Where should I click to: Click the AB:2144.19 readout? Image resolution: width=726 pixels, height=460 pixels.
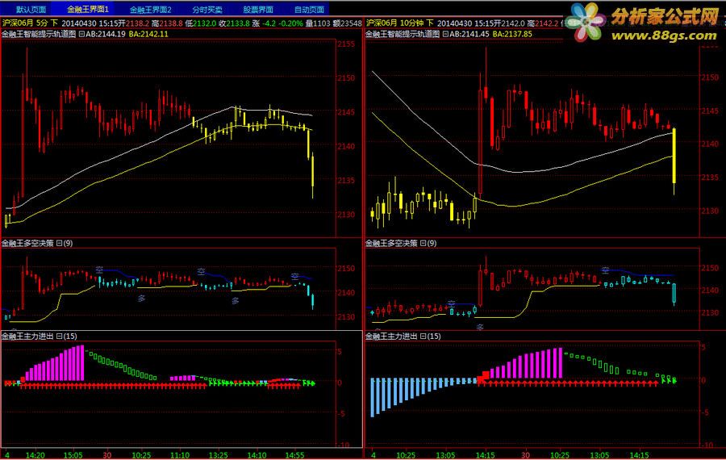coord(106,34)
